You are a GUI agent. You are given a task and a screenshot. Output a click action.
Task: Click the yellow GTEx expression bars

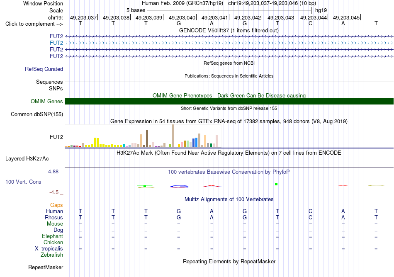pyautogui.click(x=96, y=142)
